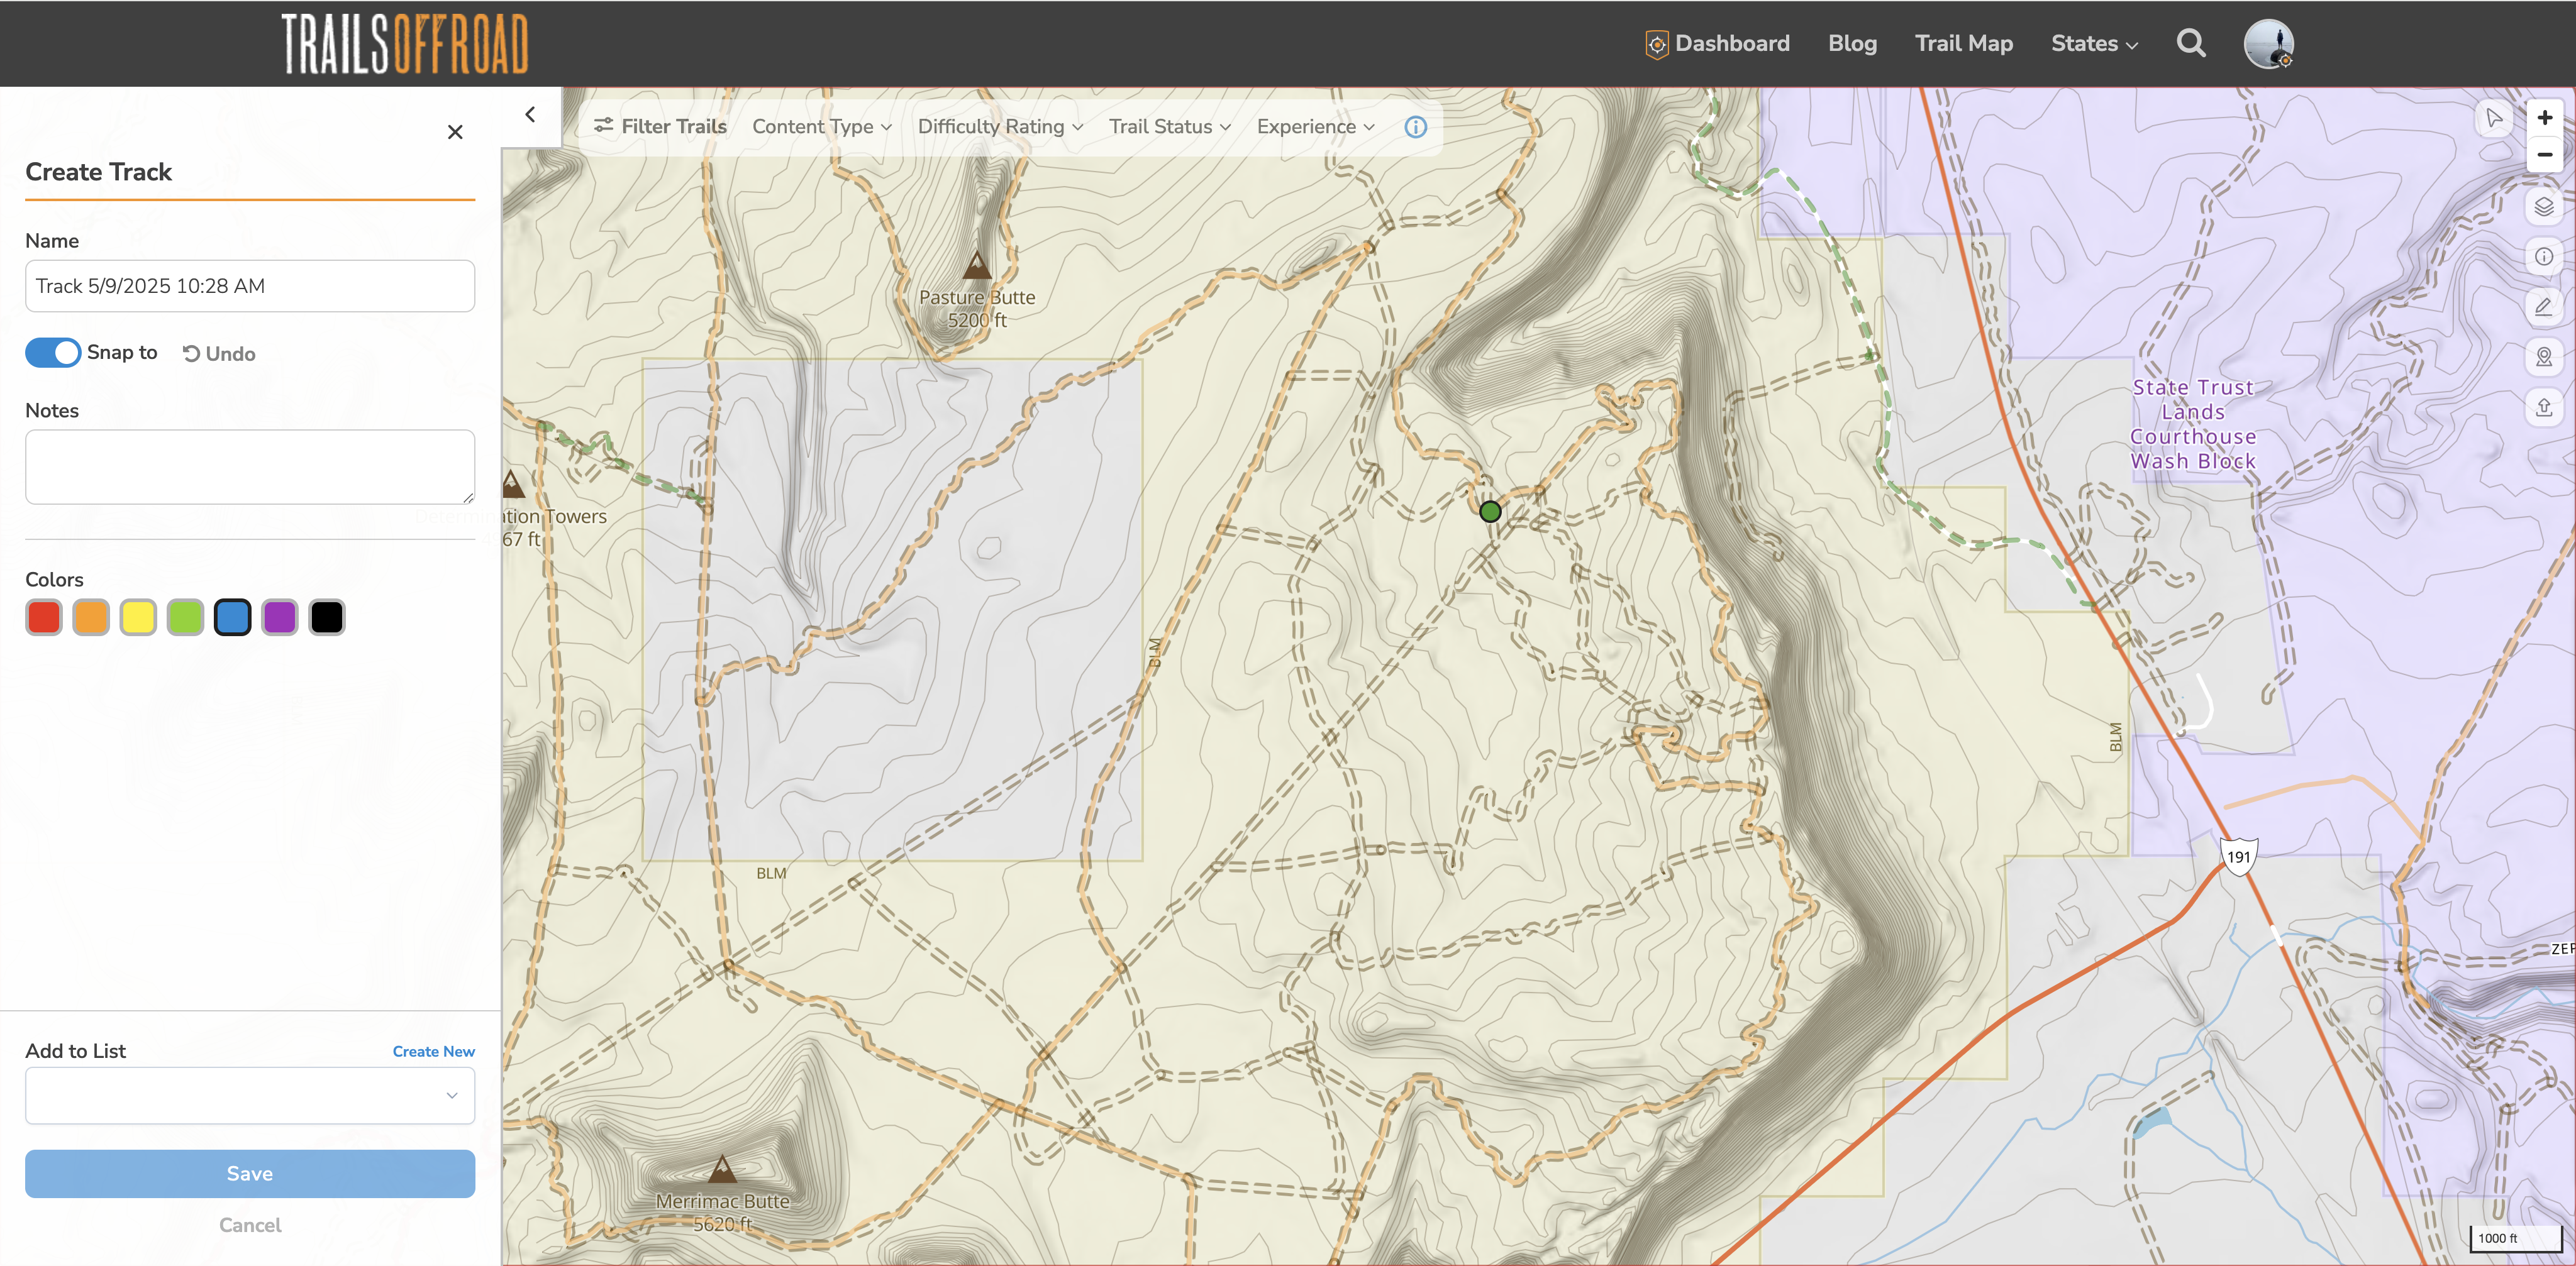Select the yellow color swatch
Viewport: 2576px width, 1266px height.
(x=138, y=617)
